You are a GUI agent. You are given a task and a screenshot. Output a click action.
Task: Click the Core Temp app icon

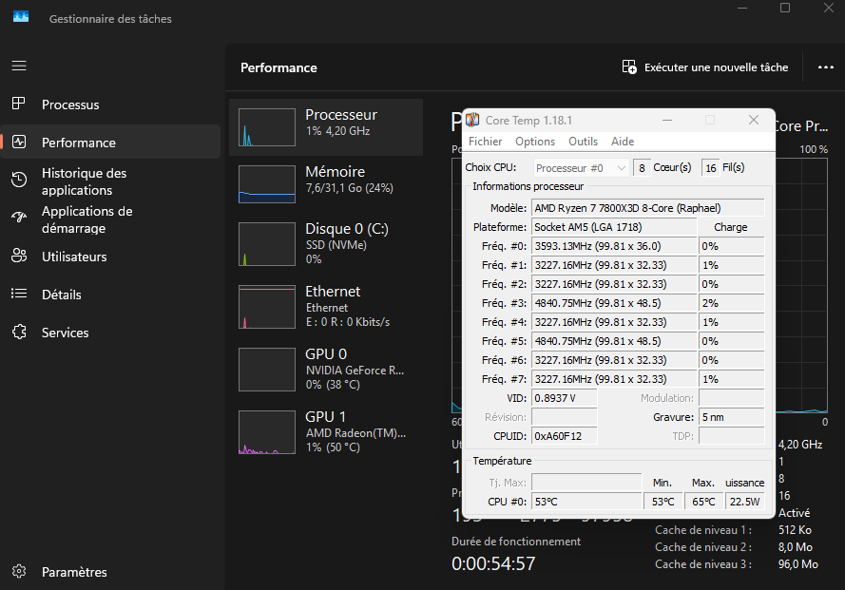tap(472, 120)
